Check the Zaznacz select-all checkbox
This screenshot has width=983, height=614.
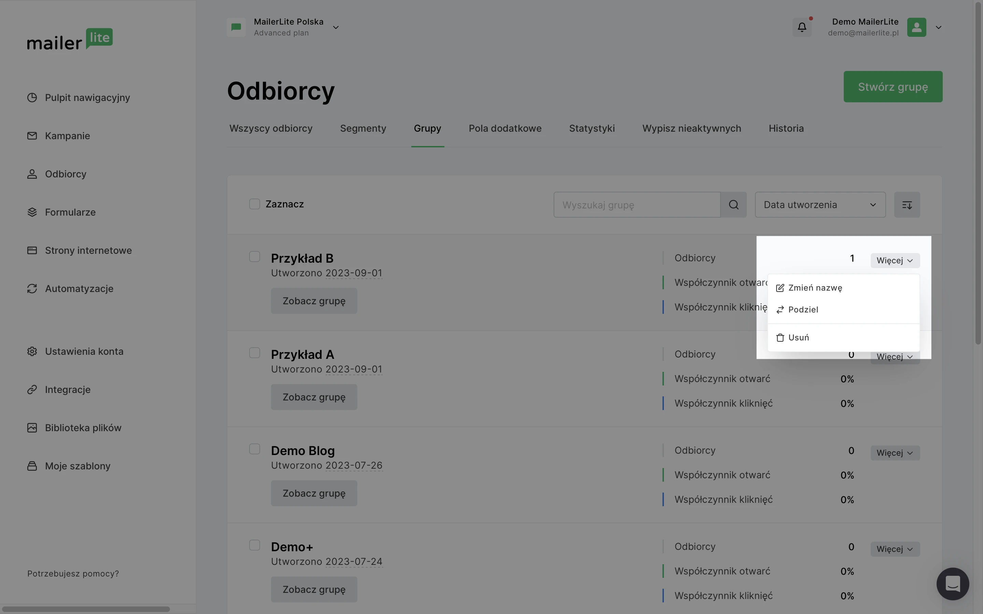[x=254, y=204]
